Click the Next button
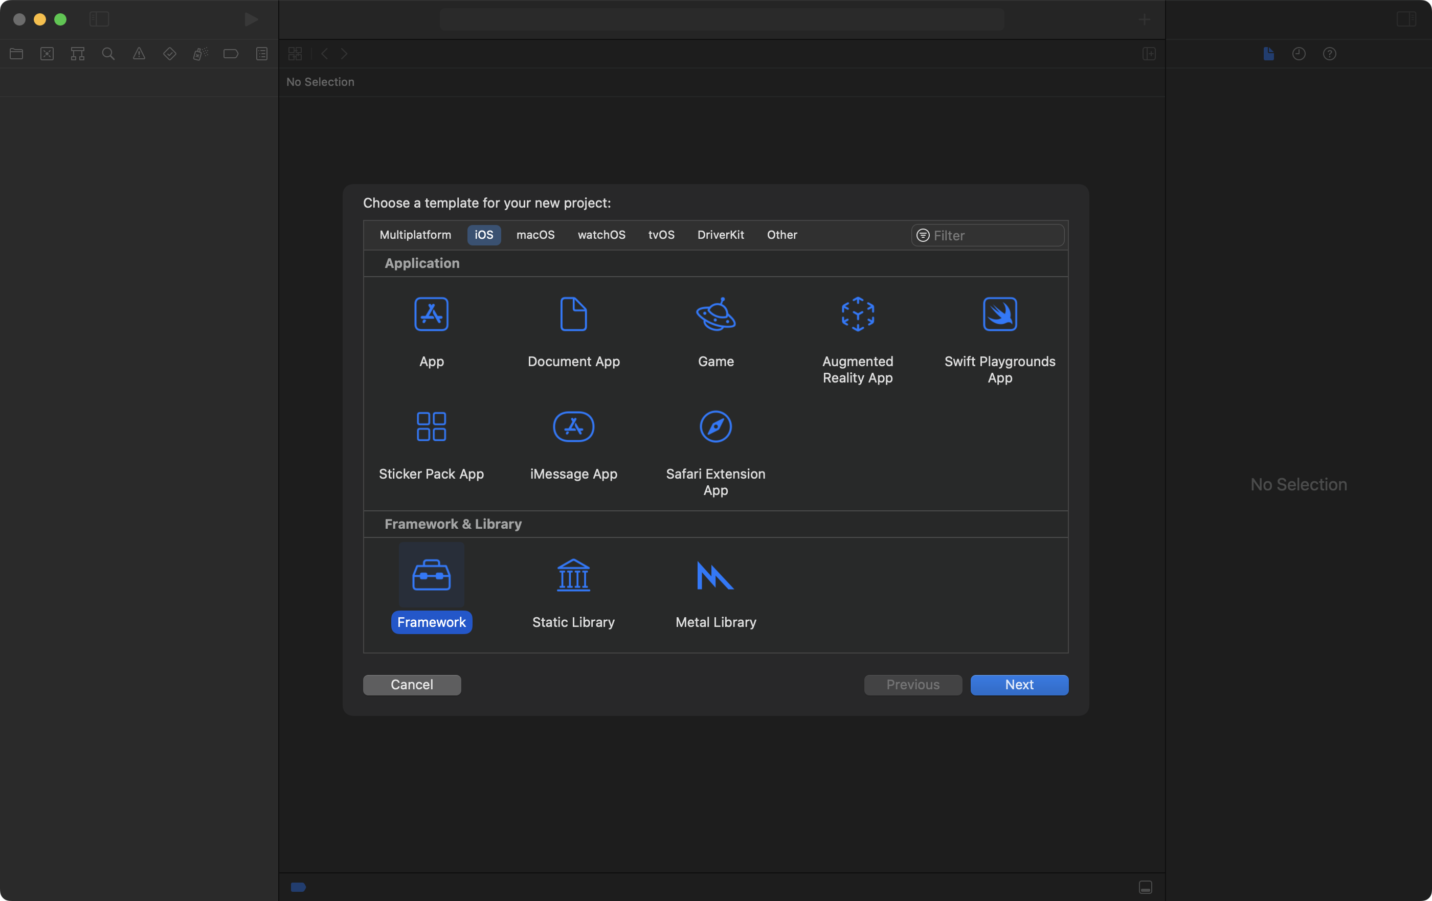Image resolution: width=1432 pixels, height=901 pixels. pyautogui.click(x=1019, y=685)
